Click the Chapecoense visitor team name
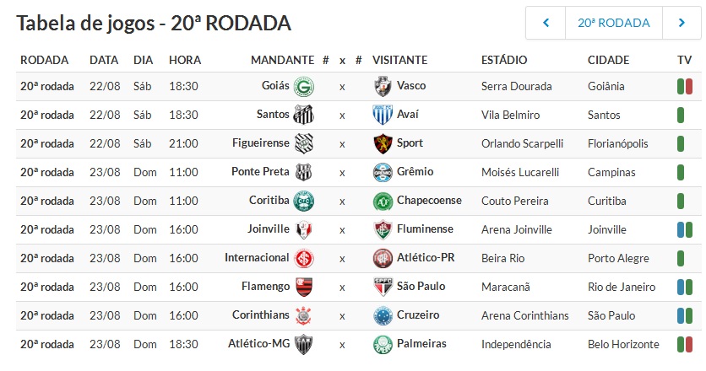Image resolution: width=706 pixels, height=371 pixels. coord(429,200)
